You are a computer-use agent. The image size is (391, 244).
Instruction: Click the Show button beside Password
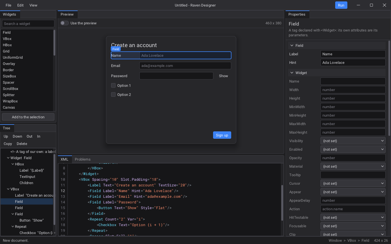[224, 76]
